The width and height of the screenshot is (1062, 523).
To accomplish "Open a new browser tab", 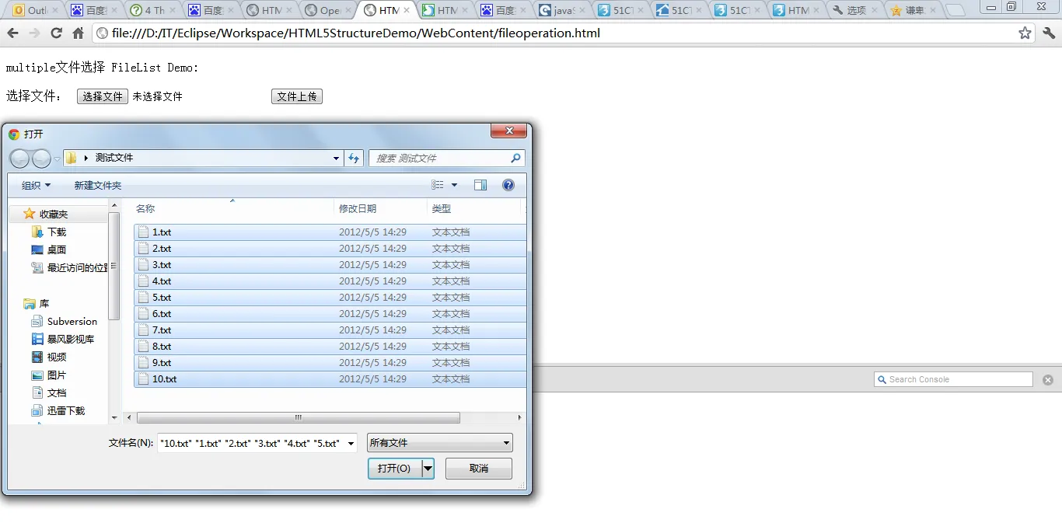I will click(956, 10).
